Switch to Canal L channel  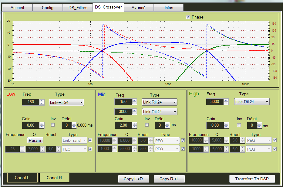(22, 178)
